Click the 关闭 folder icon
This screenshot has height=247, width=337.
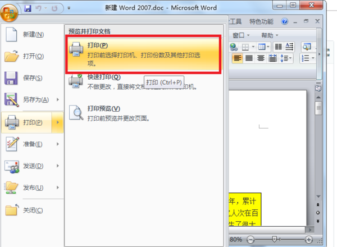12,209
